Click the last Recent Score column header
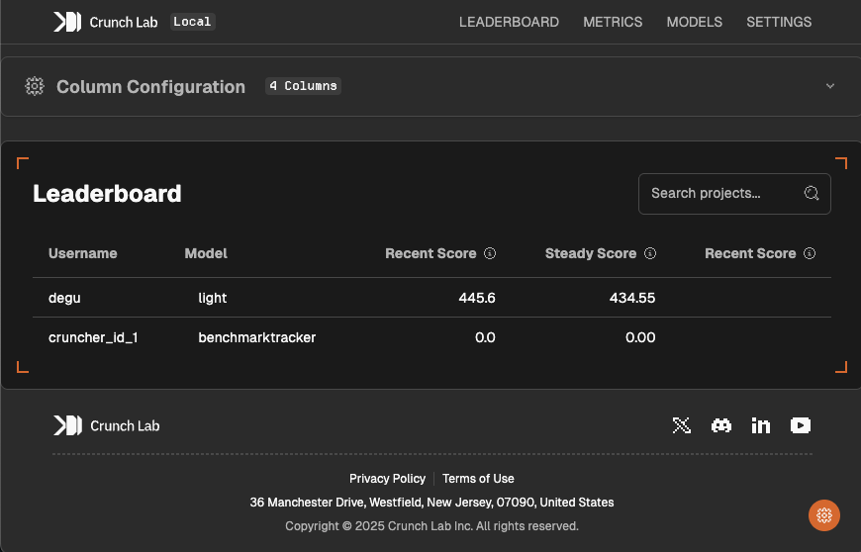 pyautogui.click(x=750, y=253)
